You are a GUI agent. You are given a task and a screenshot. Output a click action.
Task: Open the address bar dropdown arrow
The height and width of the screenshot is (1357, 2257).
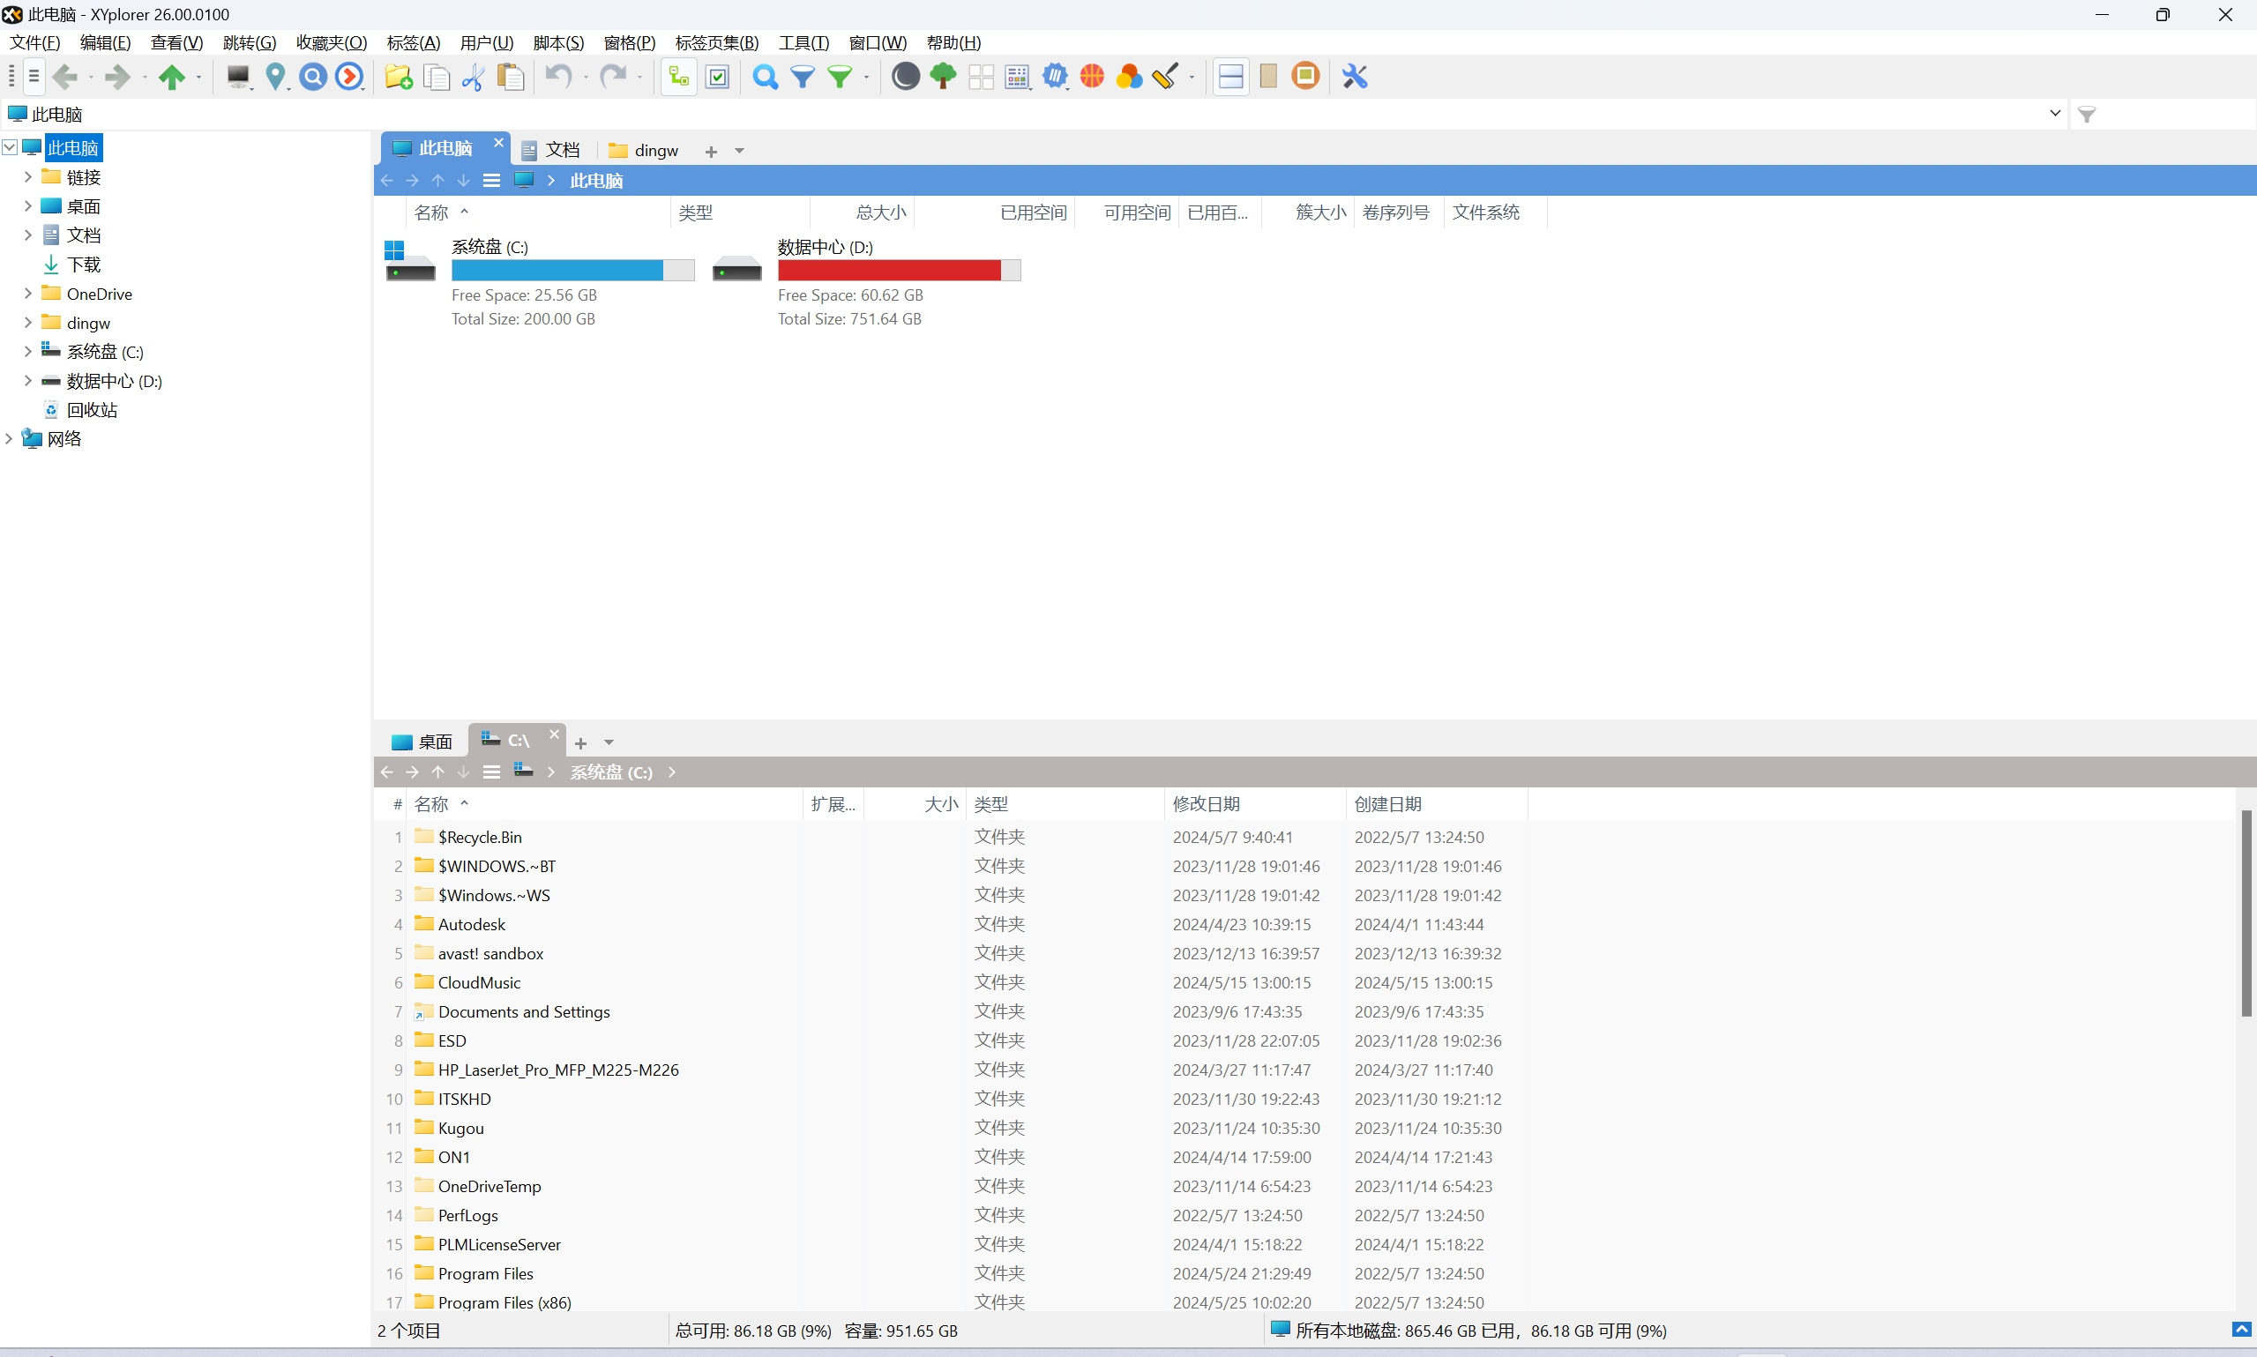[x=2055, y=114]
